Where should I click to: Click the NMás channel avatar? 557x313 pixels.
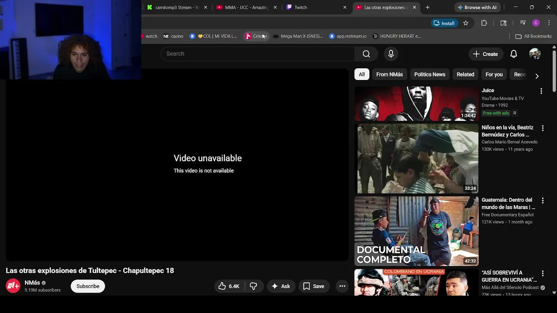point(13,286)
